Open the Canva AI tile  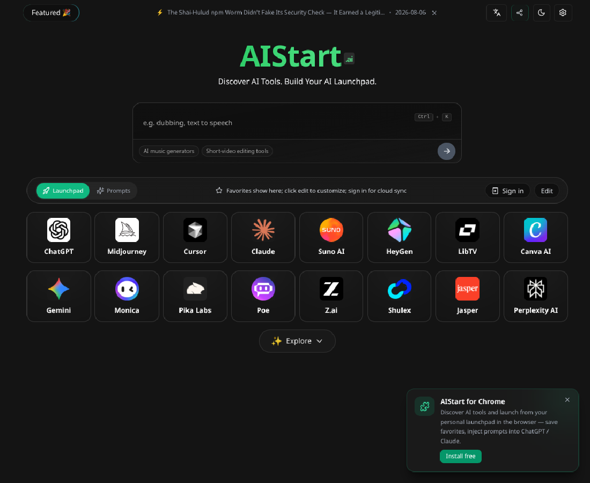pyautogui.click(x=535, y=237)
